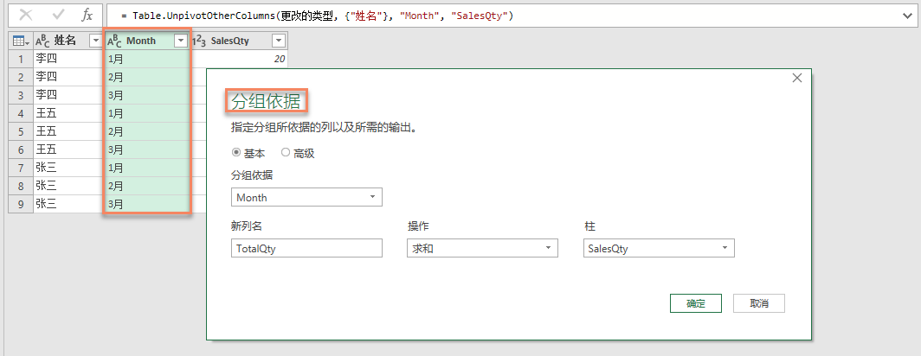Click the 2月 cell in row 5

(147, 131)
